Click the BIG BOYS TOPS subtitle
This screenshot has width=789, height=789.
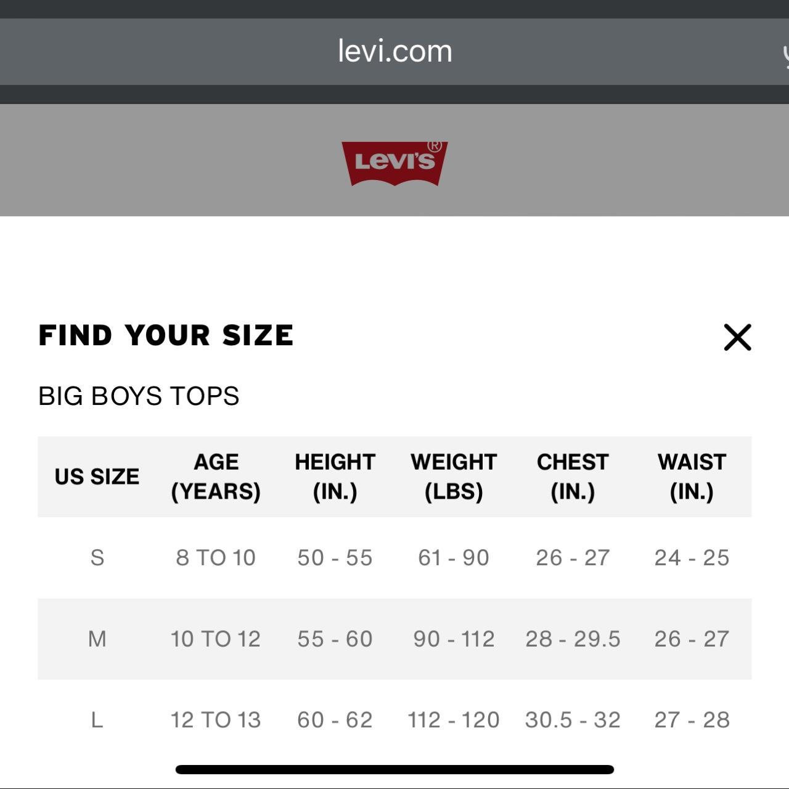(139, 396)
